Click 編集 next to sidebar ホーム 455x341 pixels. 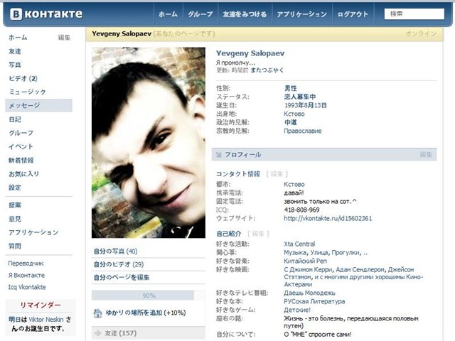64,38
